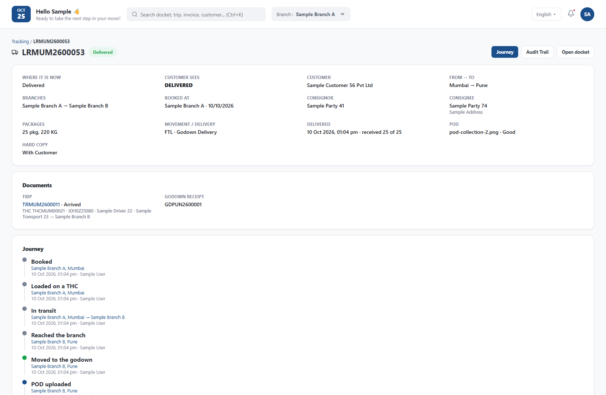Open the notifications bell

tap(571, 14)
